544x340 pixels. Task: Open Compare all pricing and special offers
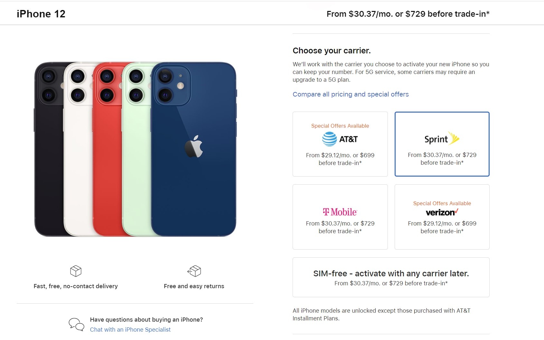coord(351,94)
